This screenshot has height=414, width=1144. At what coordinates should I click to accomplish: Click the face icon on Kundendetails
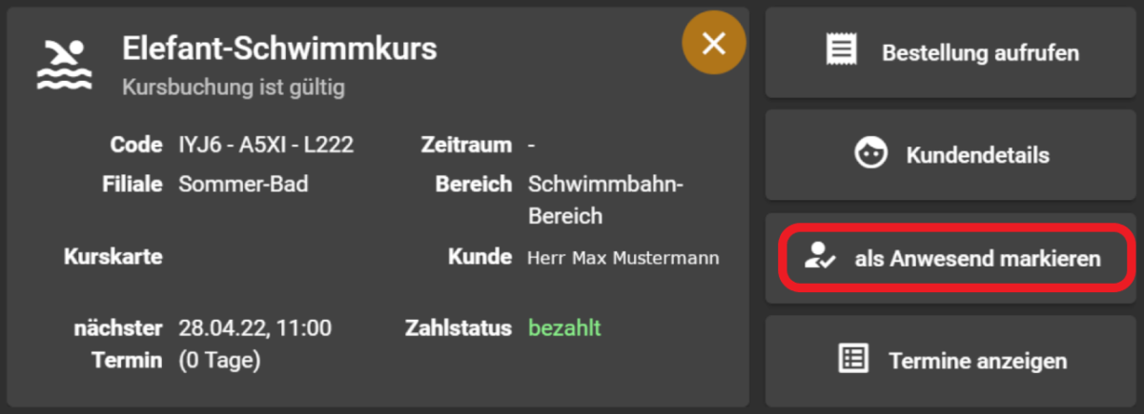(870, 154)
